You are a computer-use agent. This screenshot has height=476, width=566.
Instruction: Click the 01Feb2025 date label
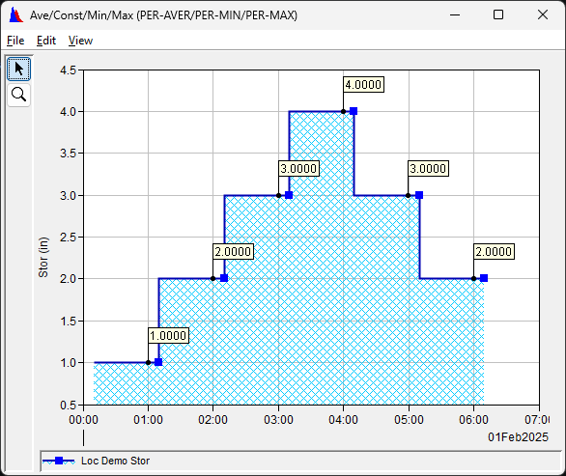[518, 437]
